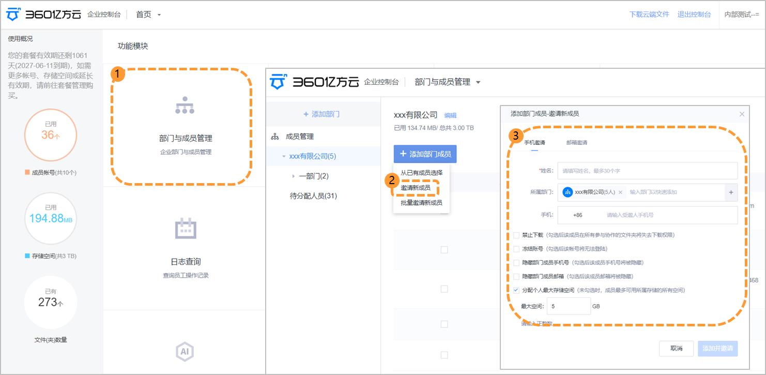This screenshot has width=766, height=375.
Task: Select 待分配人员(31) in the tree
Action: [x=313, y=196]
